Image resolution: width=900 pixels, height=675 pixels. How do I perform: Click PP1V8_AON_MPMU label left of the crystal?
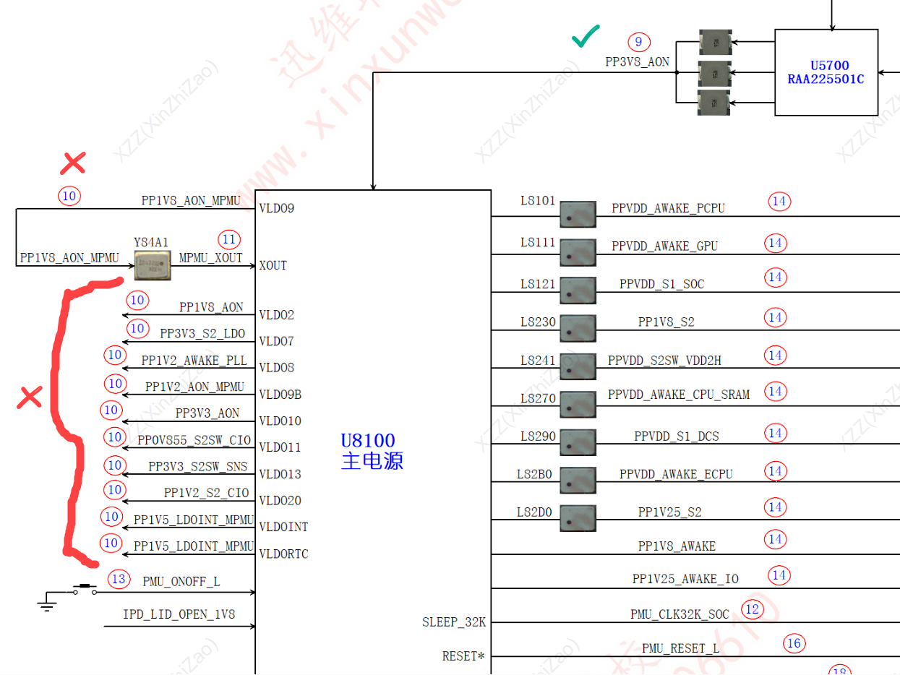[x=69, y=258]
